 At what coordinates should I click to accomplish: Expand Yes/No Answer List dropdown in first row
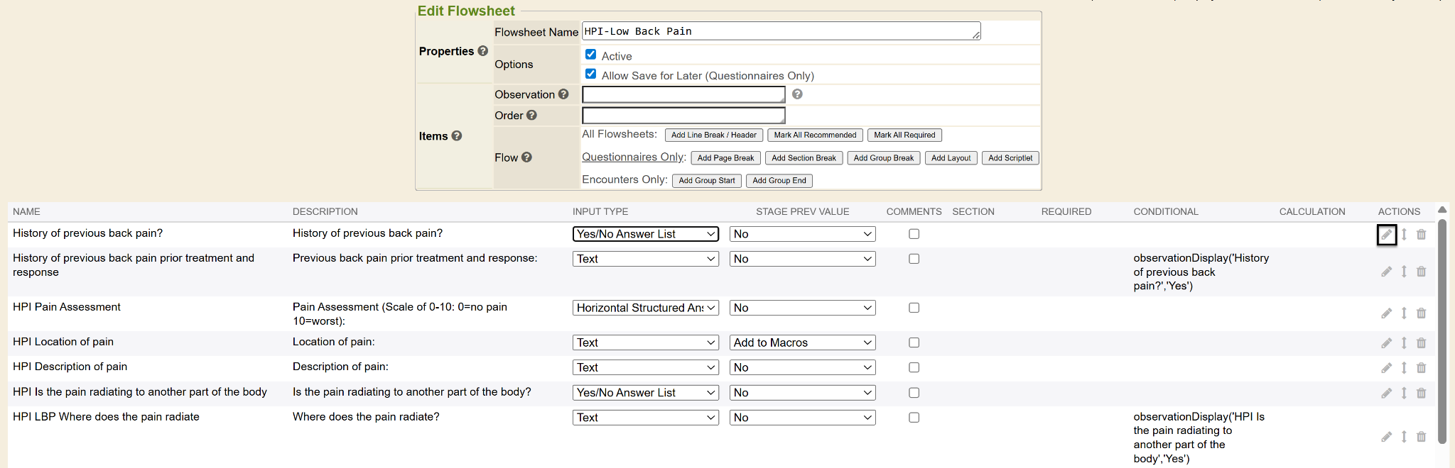pyautogui.click(x=646, y=234)
